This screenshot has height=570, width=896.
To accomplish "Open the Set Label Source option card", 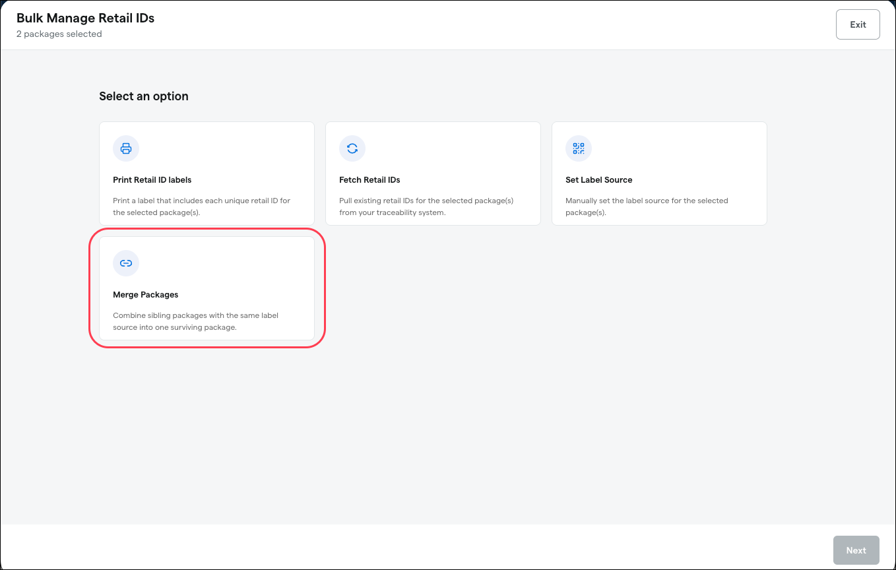I will point(659,174).
